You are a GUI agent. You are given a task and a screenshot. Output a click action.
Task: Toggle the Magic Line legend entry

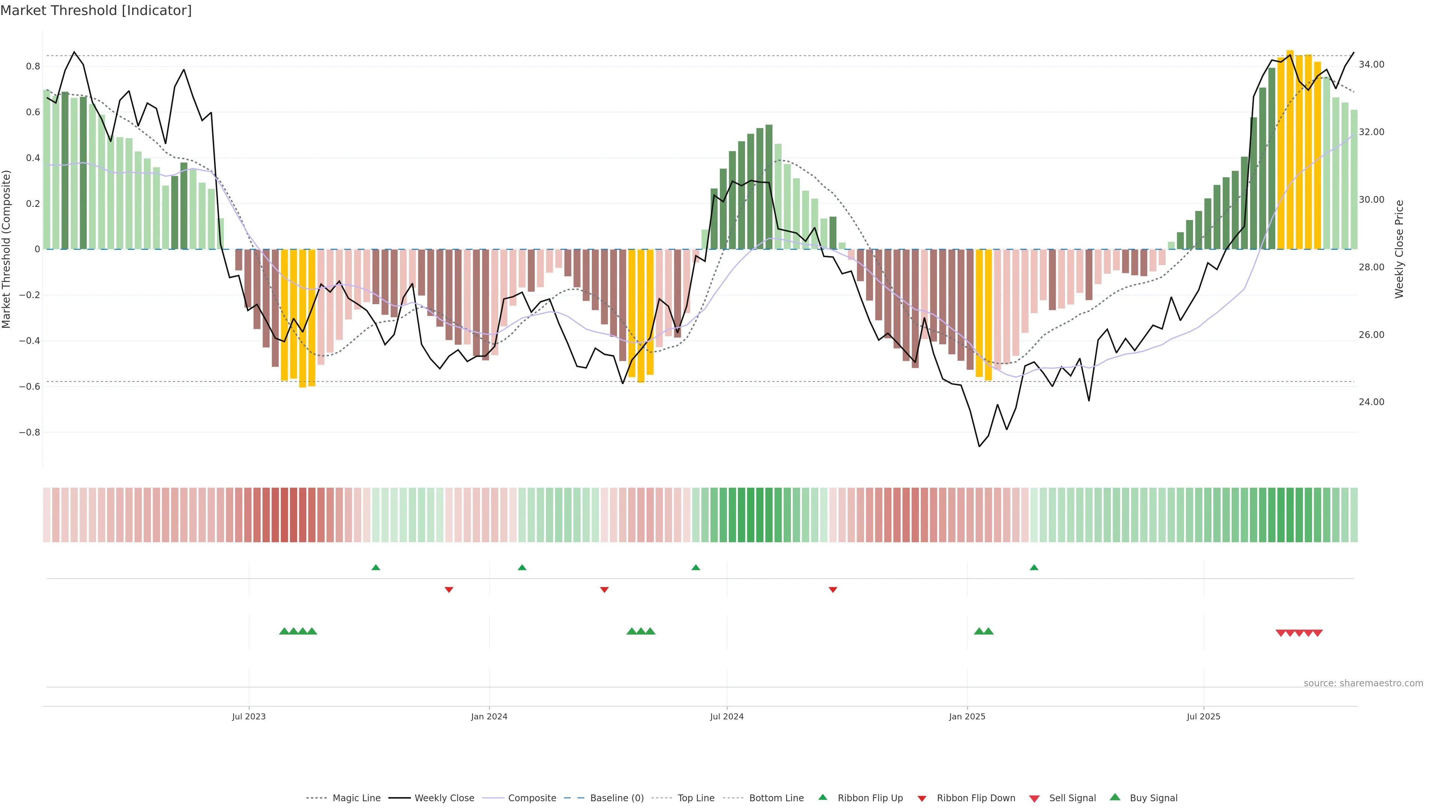pos(356,798)
